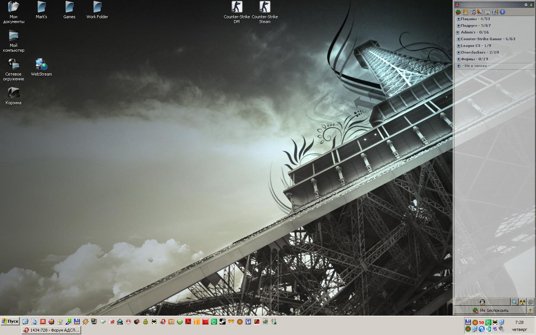Image resolution: width=536 pixels, height=335 pixels.
Task: Click the speaker volume tray icon
Action: pos(501,329)
